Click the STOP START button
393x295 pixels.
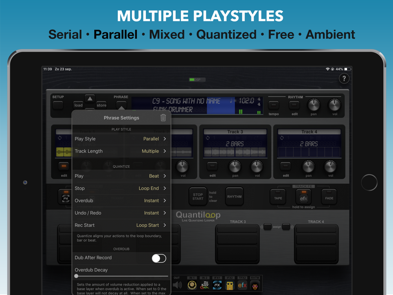point(198,196)
